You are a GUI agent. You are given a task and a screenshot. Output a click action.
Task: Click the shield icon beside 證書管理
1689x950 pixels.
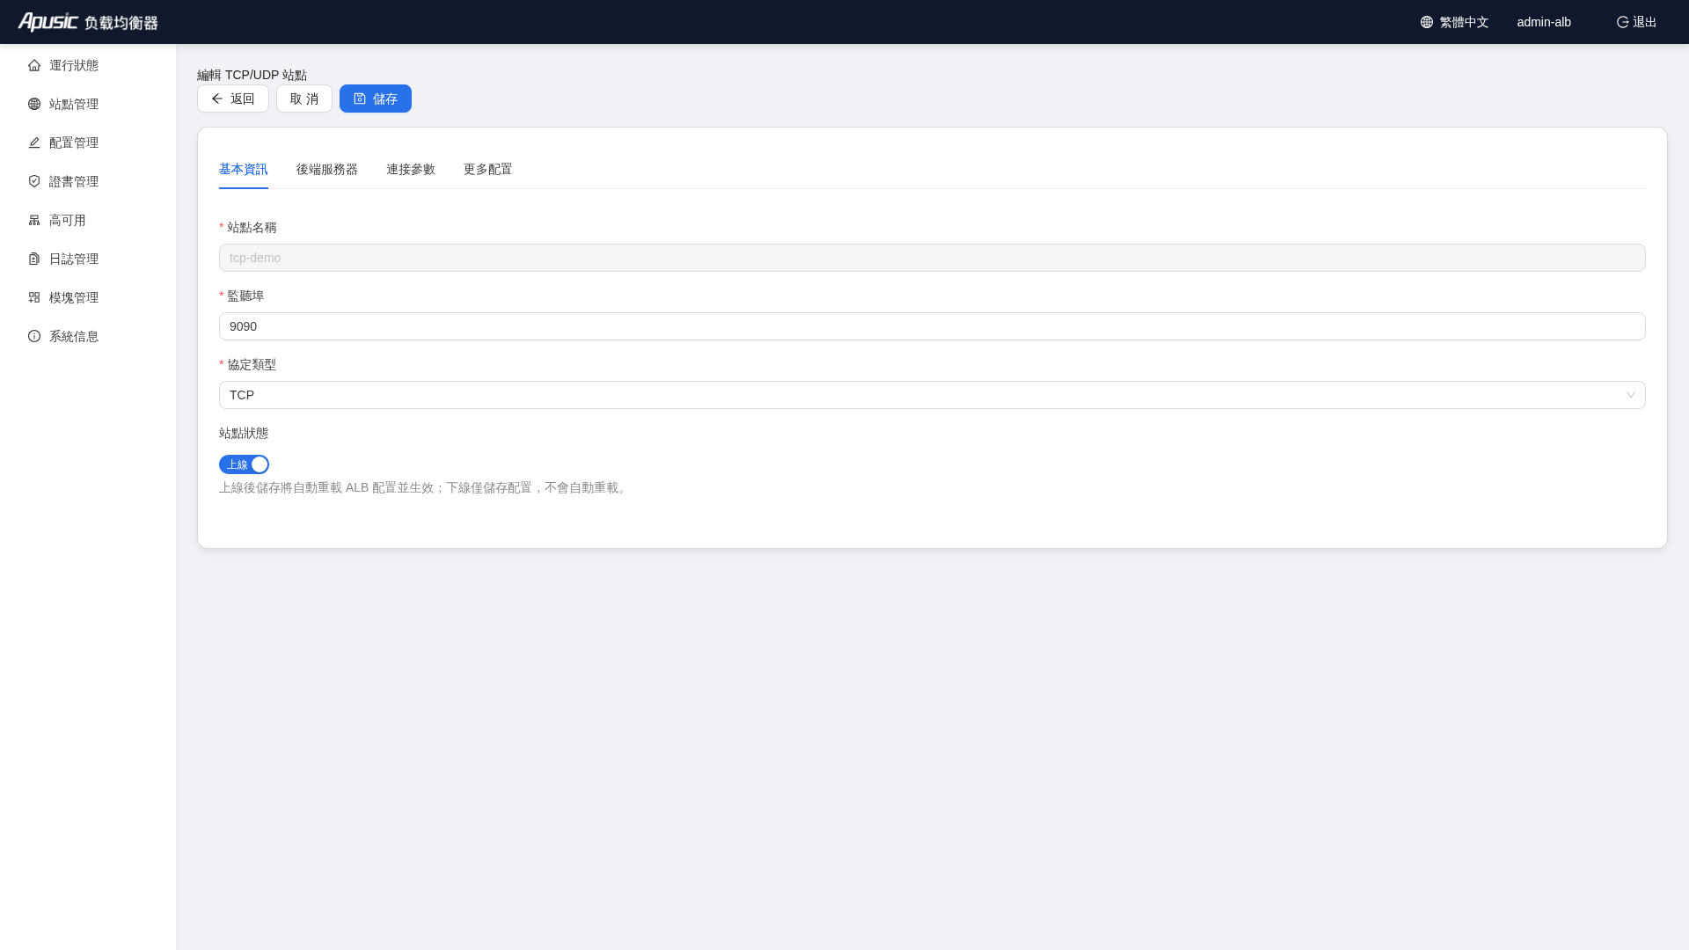(34, 181)
